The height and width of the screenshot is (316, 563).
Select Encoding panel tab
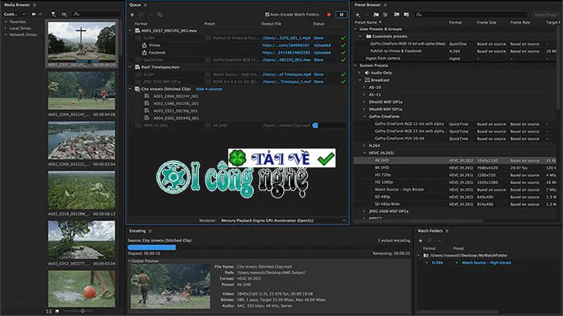tap(137, 231)
